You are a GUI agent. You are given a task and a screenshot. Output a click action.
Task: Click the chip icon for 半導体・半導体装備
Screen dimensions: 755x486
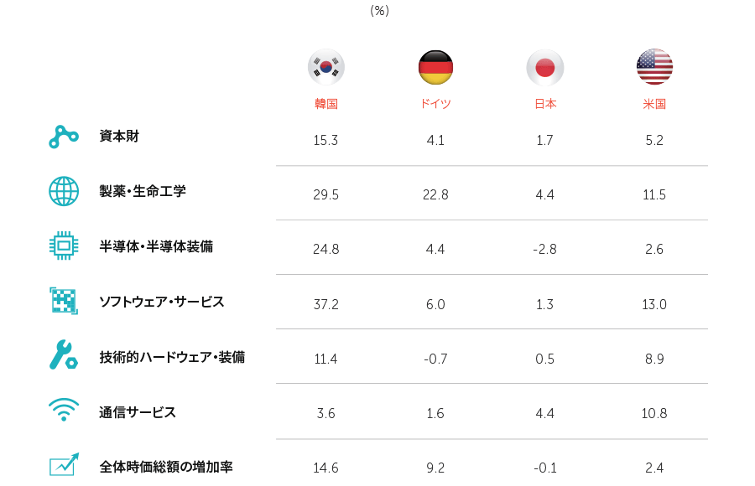point(64,246)
